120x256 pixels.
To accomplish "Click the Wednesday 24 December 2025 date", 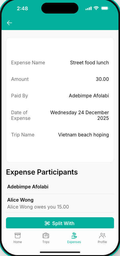I will [80, 115].
